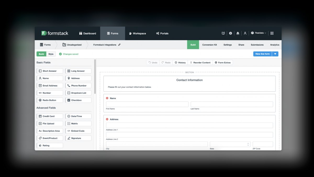Image resolution: width=314 pixels, height=177 pixels.
Task: Toggle the Build mode button in the editor toolbar
Action: coord(41,54)
